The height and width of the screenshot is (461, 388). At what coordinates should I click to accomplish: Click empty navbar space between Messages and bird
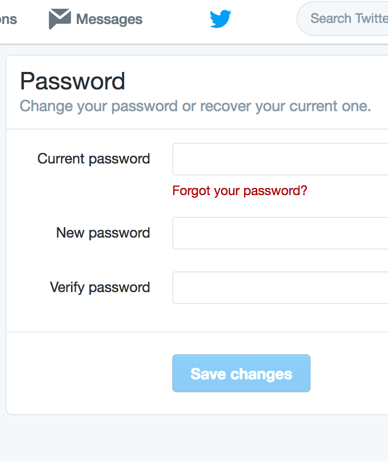[176, 20]
